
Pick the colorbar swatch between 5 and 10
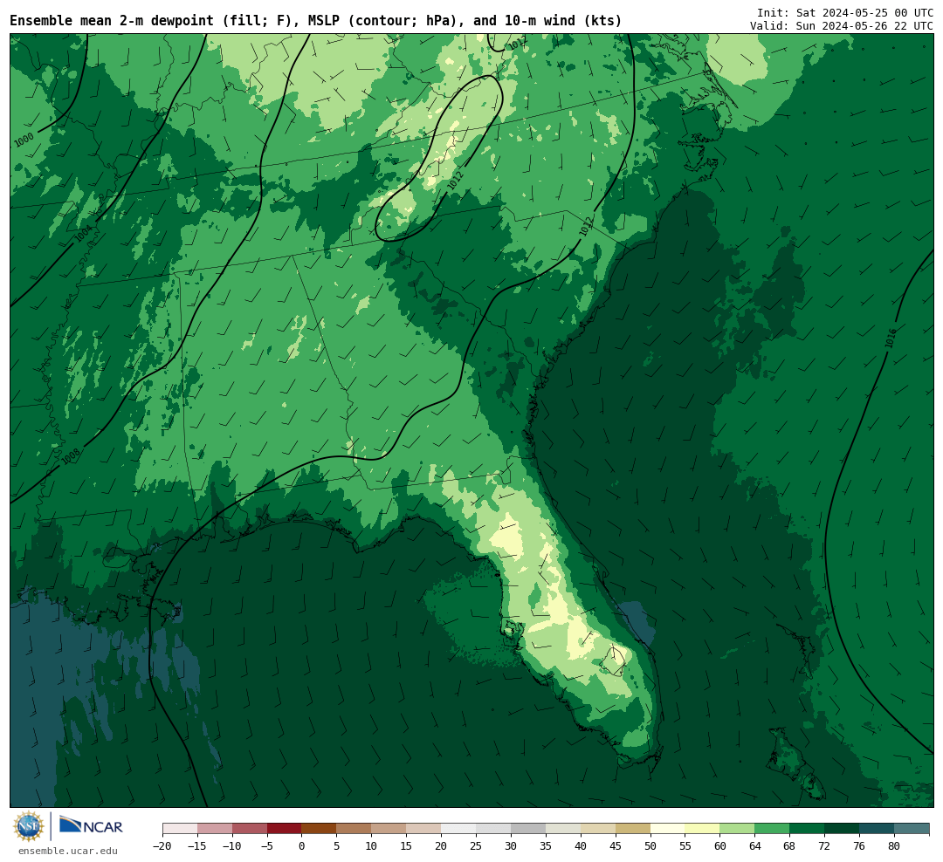click(x=354, y=829)
